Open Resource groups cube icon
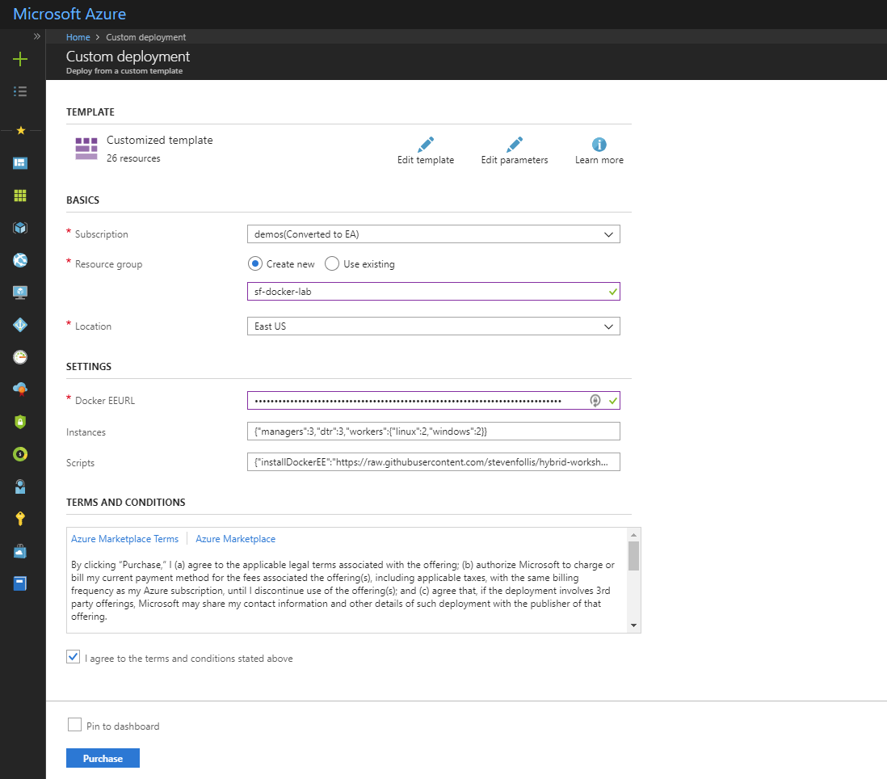 (20, 228)
